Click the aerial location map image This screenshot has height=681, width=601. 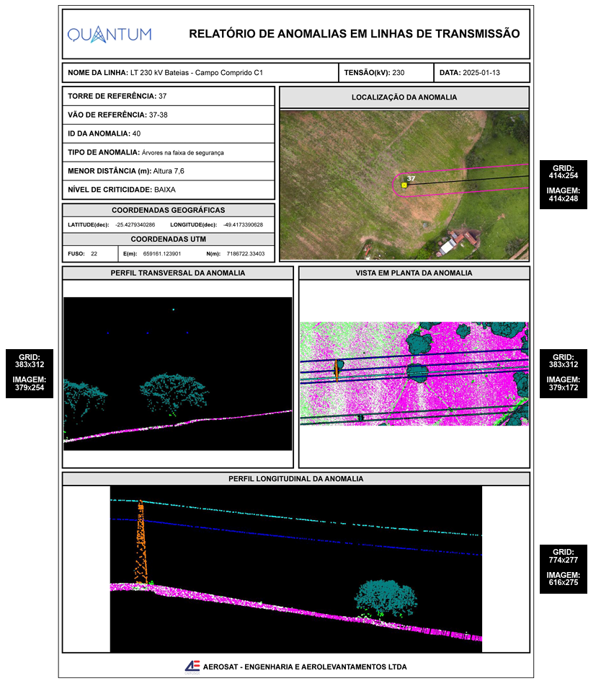[x=404, y=185]
